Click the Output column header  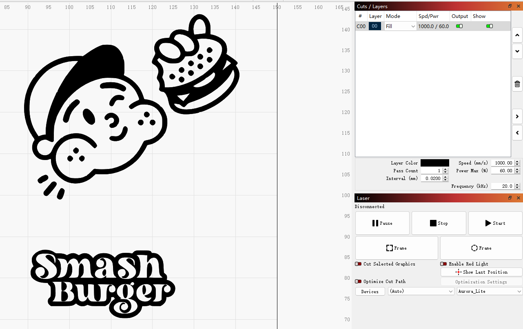pos(460,16)
